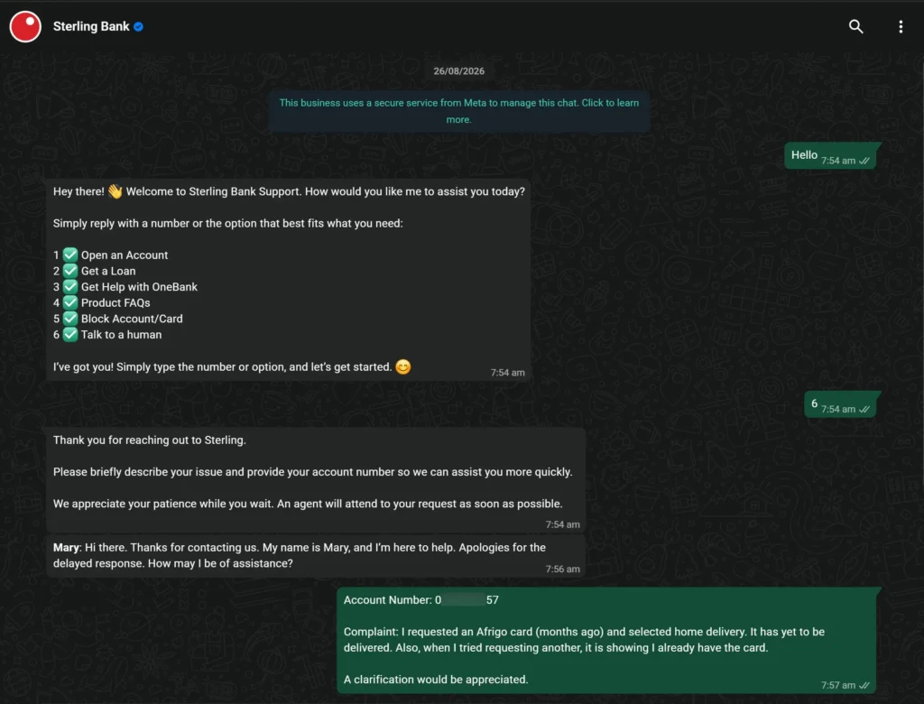This screenshot has width=924, height=704.
Task: Click the 'Product FAQs' option text
Action: (115, 303)
